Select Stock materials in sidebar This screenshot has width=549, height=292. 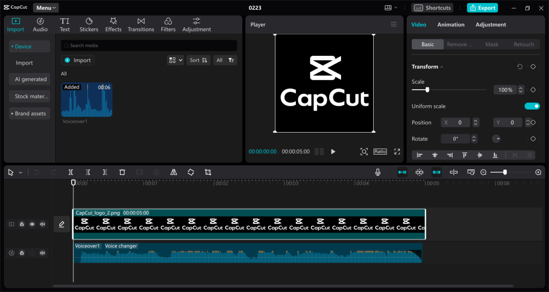[x=31, y=97]
